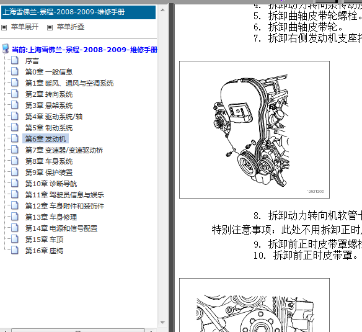Click the page icon beside 第9章 保护装置

click(15, 172)
